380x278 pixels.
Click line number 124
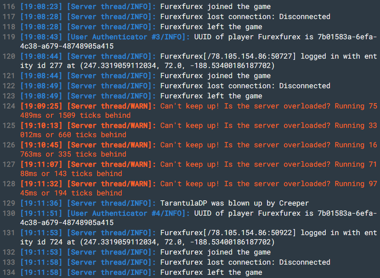click(9, 106)
